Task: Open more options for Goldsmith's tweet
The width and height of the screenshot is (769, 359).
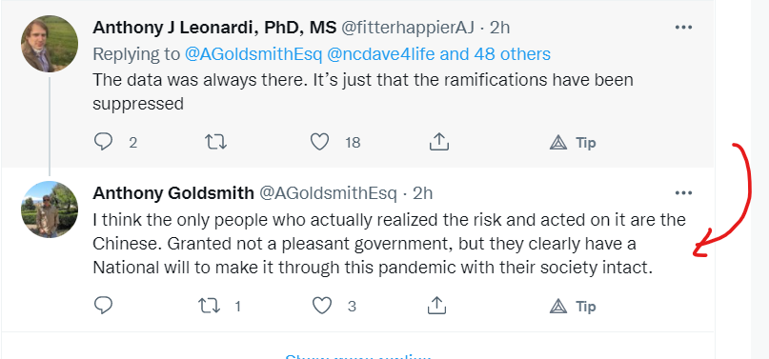Action: point(683,193)
